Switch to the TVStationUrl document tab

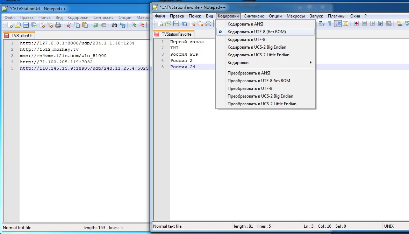tap(19, 35)
